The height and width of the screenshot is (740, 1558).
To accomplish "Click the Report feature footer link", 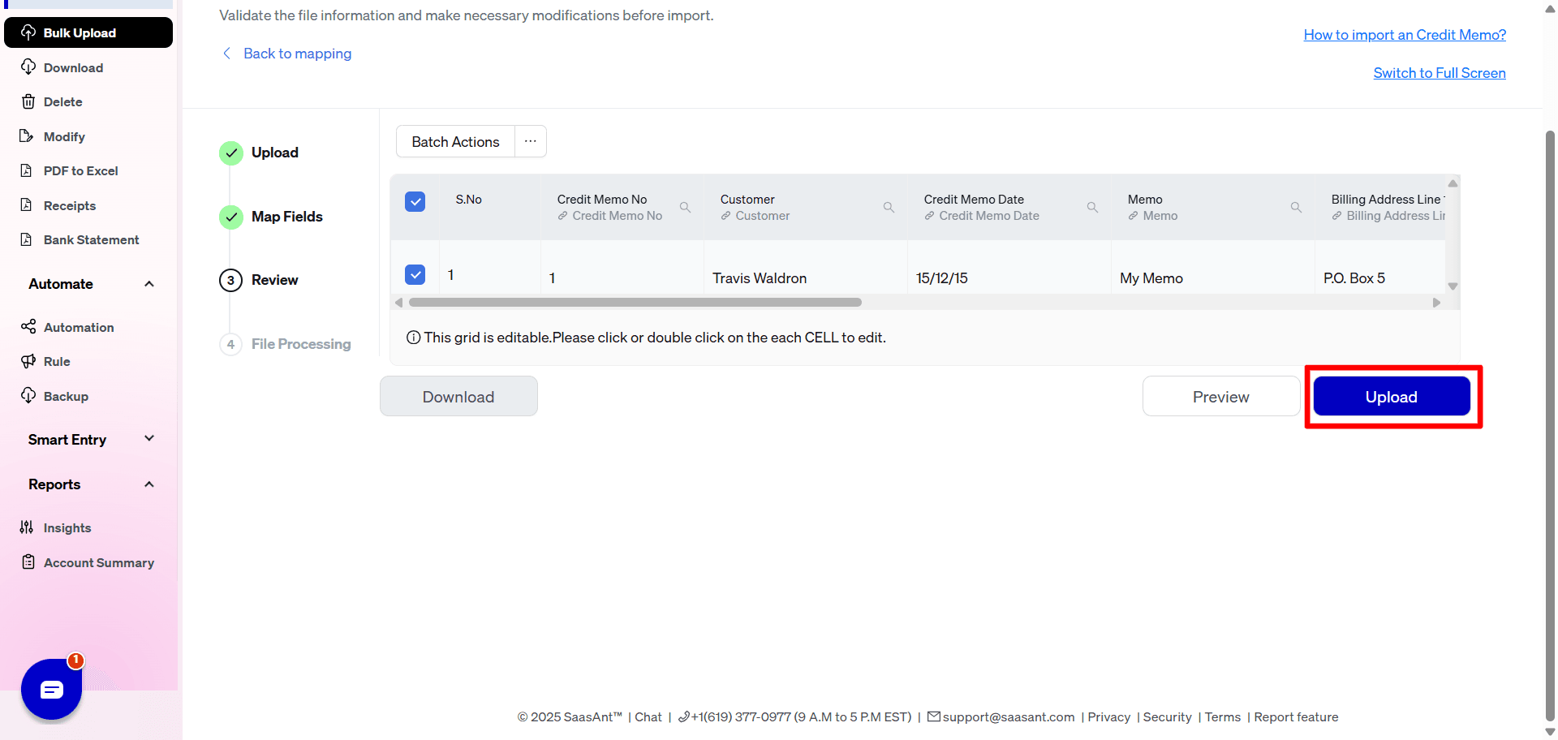I will 1296,717.
